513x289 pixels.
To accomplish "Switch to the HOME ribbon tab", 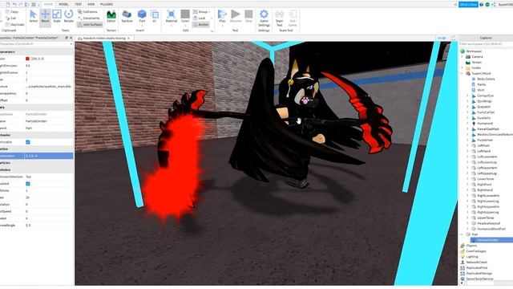I will [48, 4].
